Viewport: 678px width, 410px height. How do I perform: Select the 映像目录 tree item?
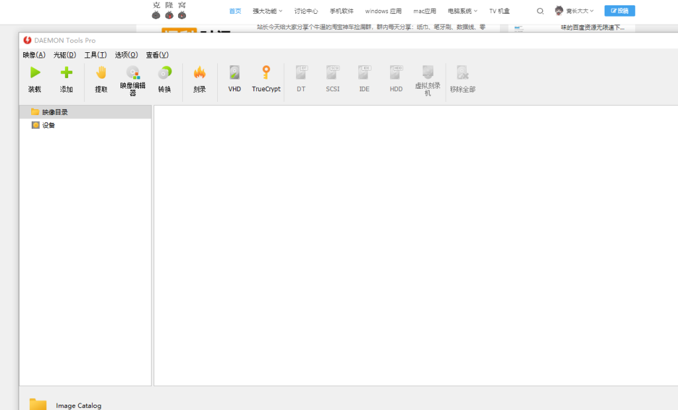tap(85, 112)
